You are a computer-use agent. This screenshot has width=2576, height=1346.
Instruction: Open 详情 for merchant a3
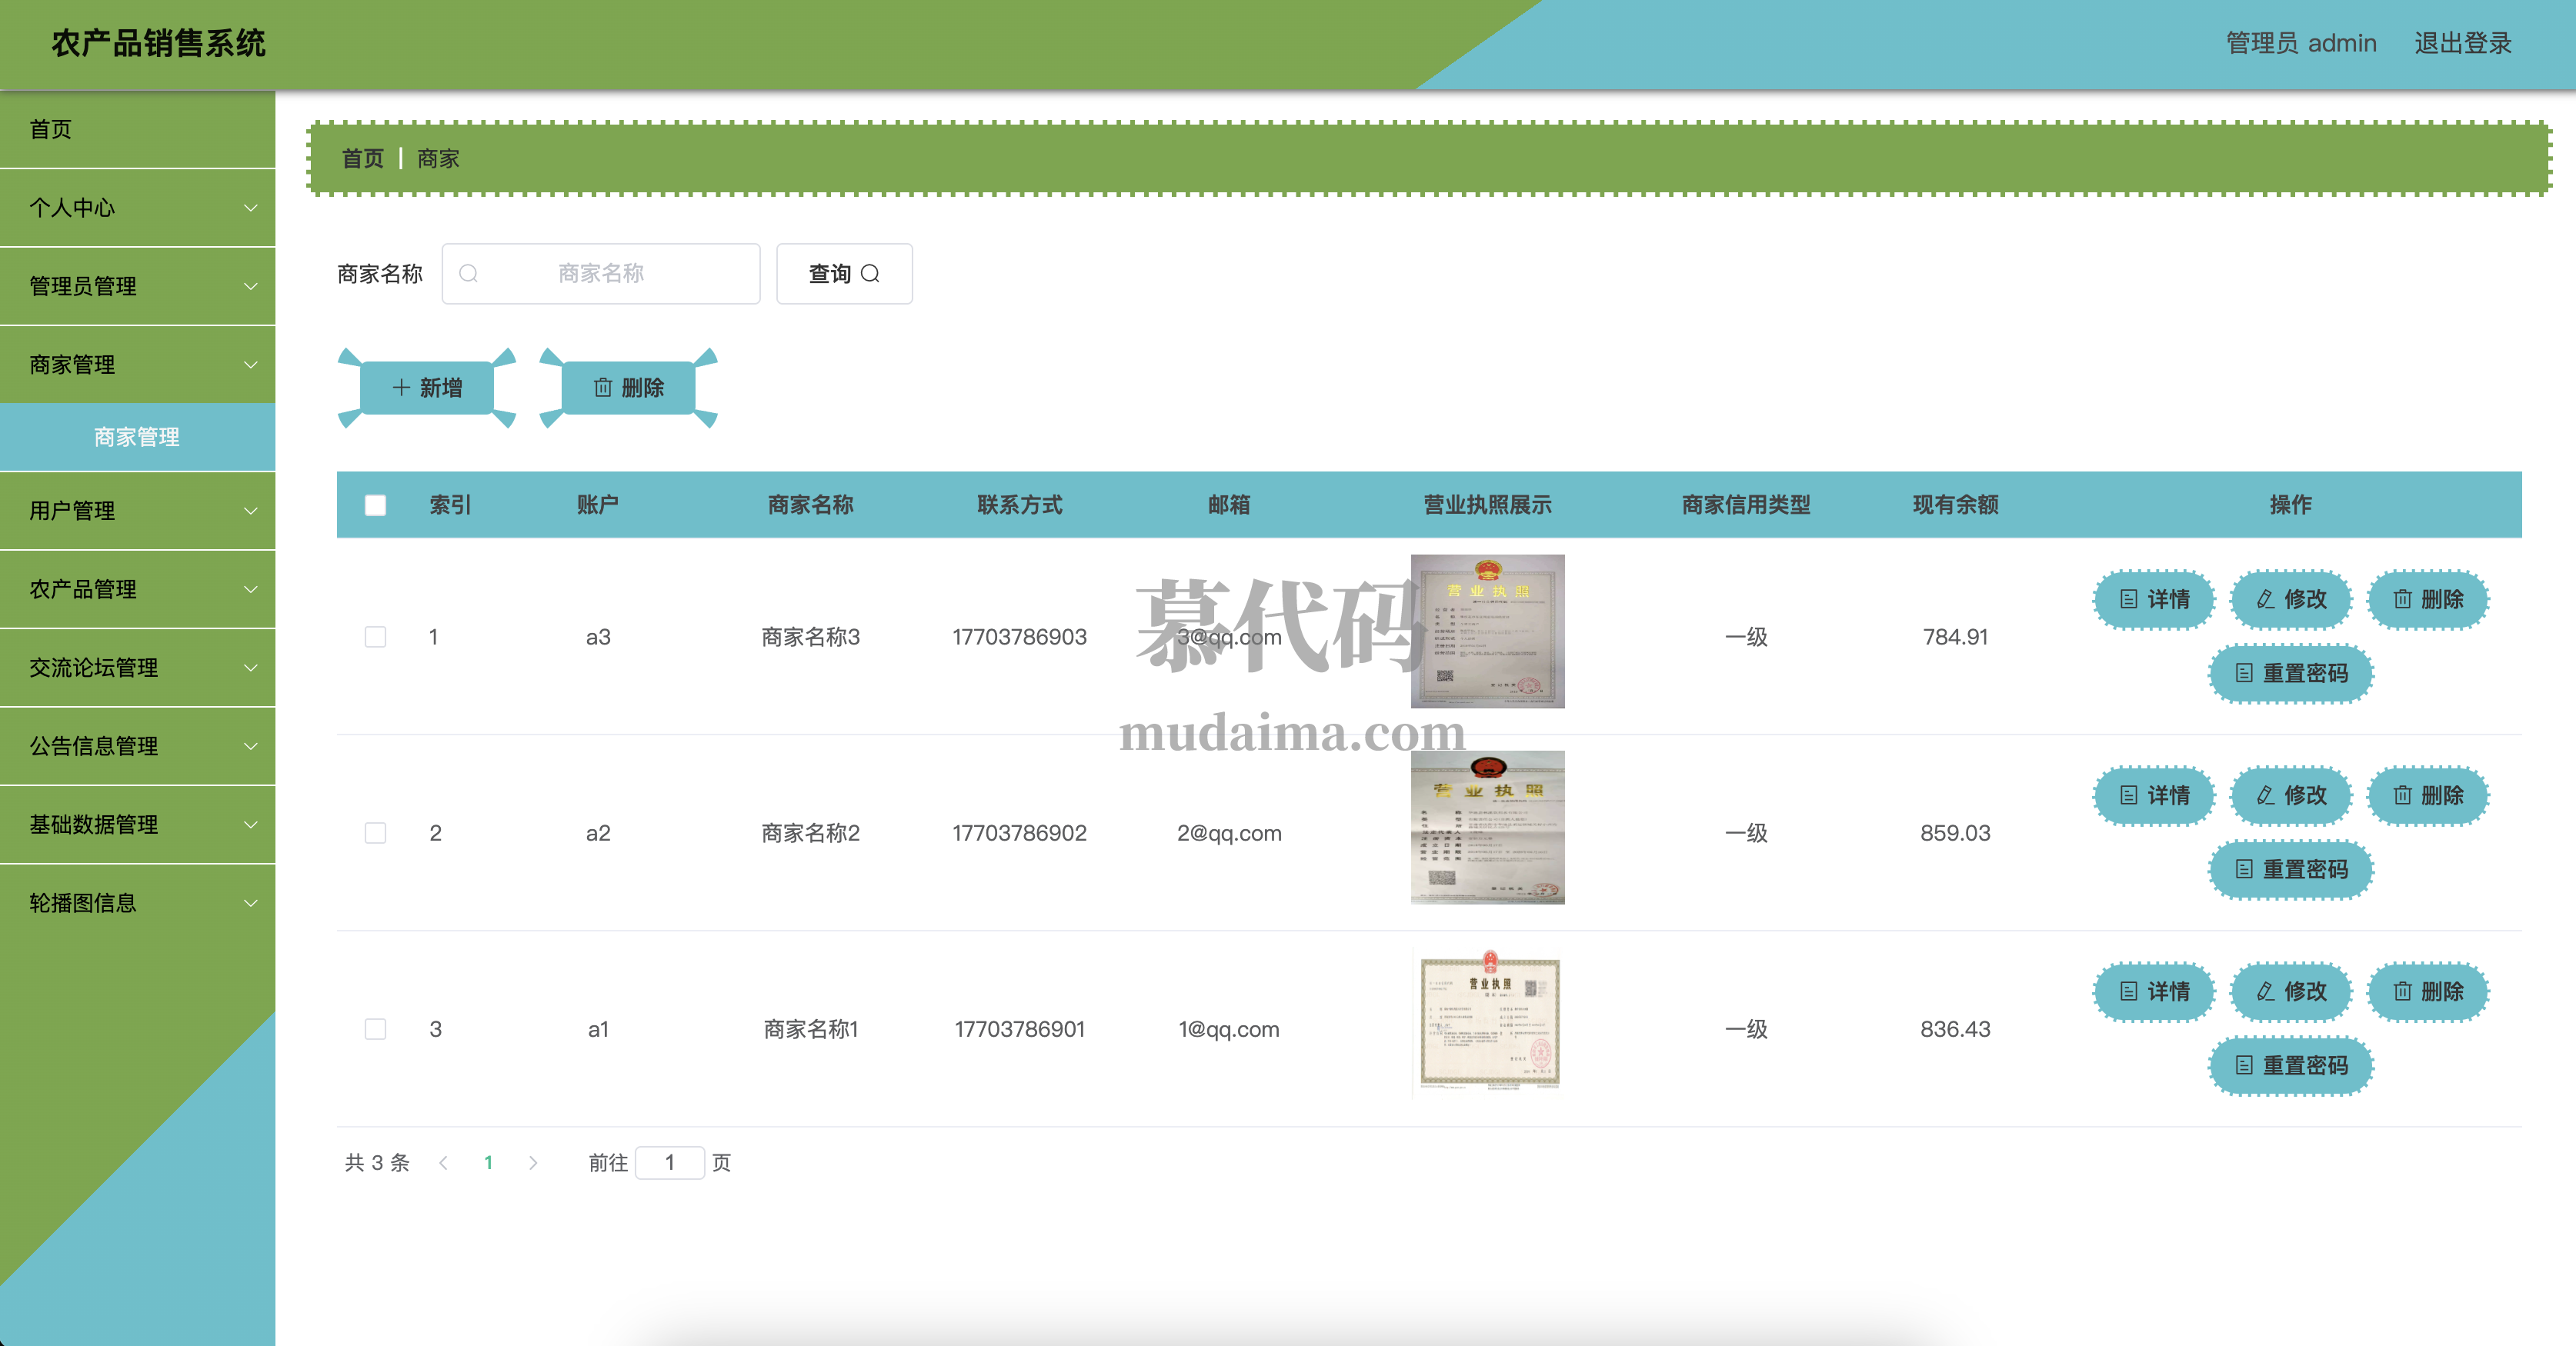[2155, 599]
